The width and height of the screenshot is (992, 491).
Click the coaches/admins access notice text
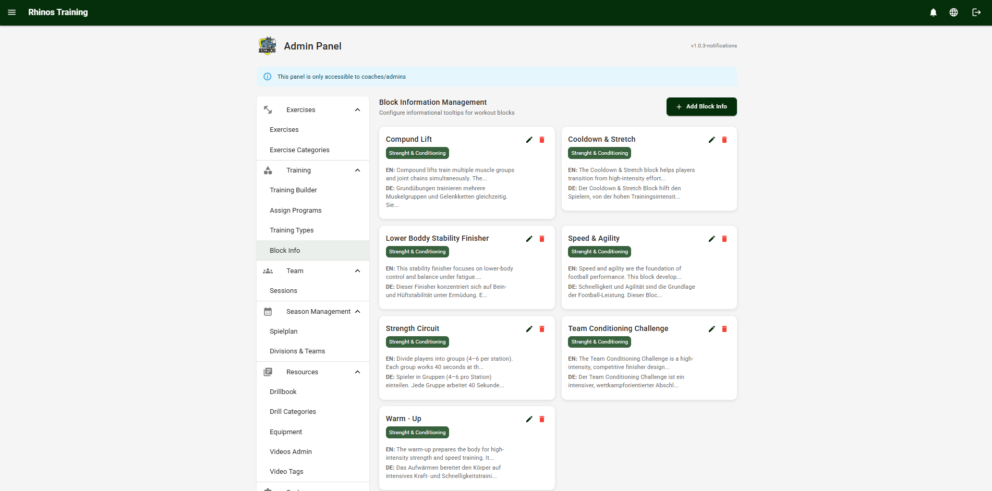[342, 77]
